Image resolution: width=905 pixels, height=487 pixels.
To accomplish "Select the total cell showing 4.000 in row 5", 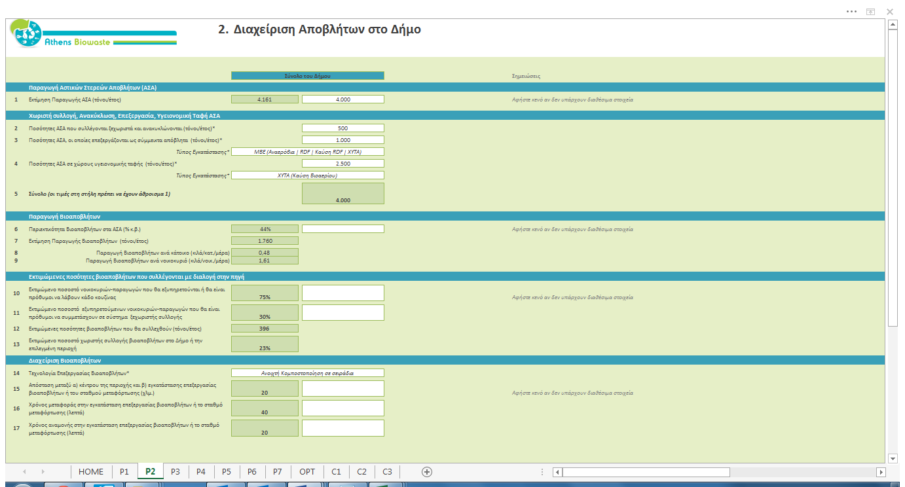I will coord(343,194).
